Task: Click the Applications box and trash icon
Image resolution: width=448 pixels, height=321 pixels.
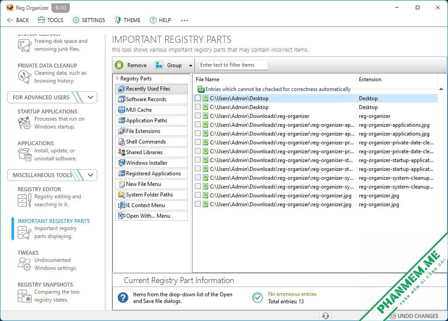Action: (x=25, y=155)
